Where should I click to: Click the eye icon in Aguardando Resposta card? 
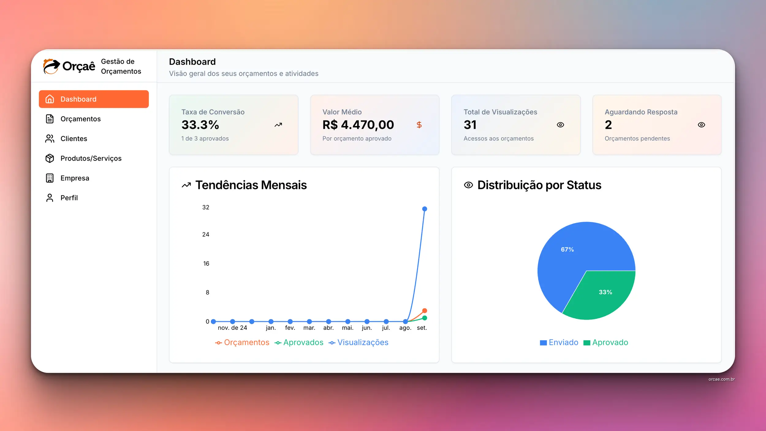(x=701, y=125)
